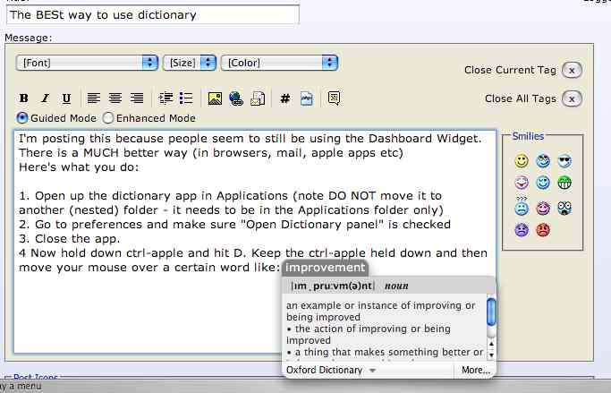Screen dimensions: 611x393
Task: Insert a quote tag
Action: pos(334,98)
